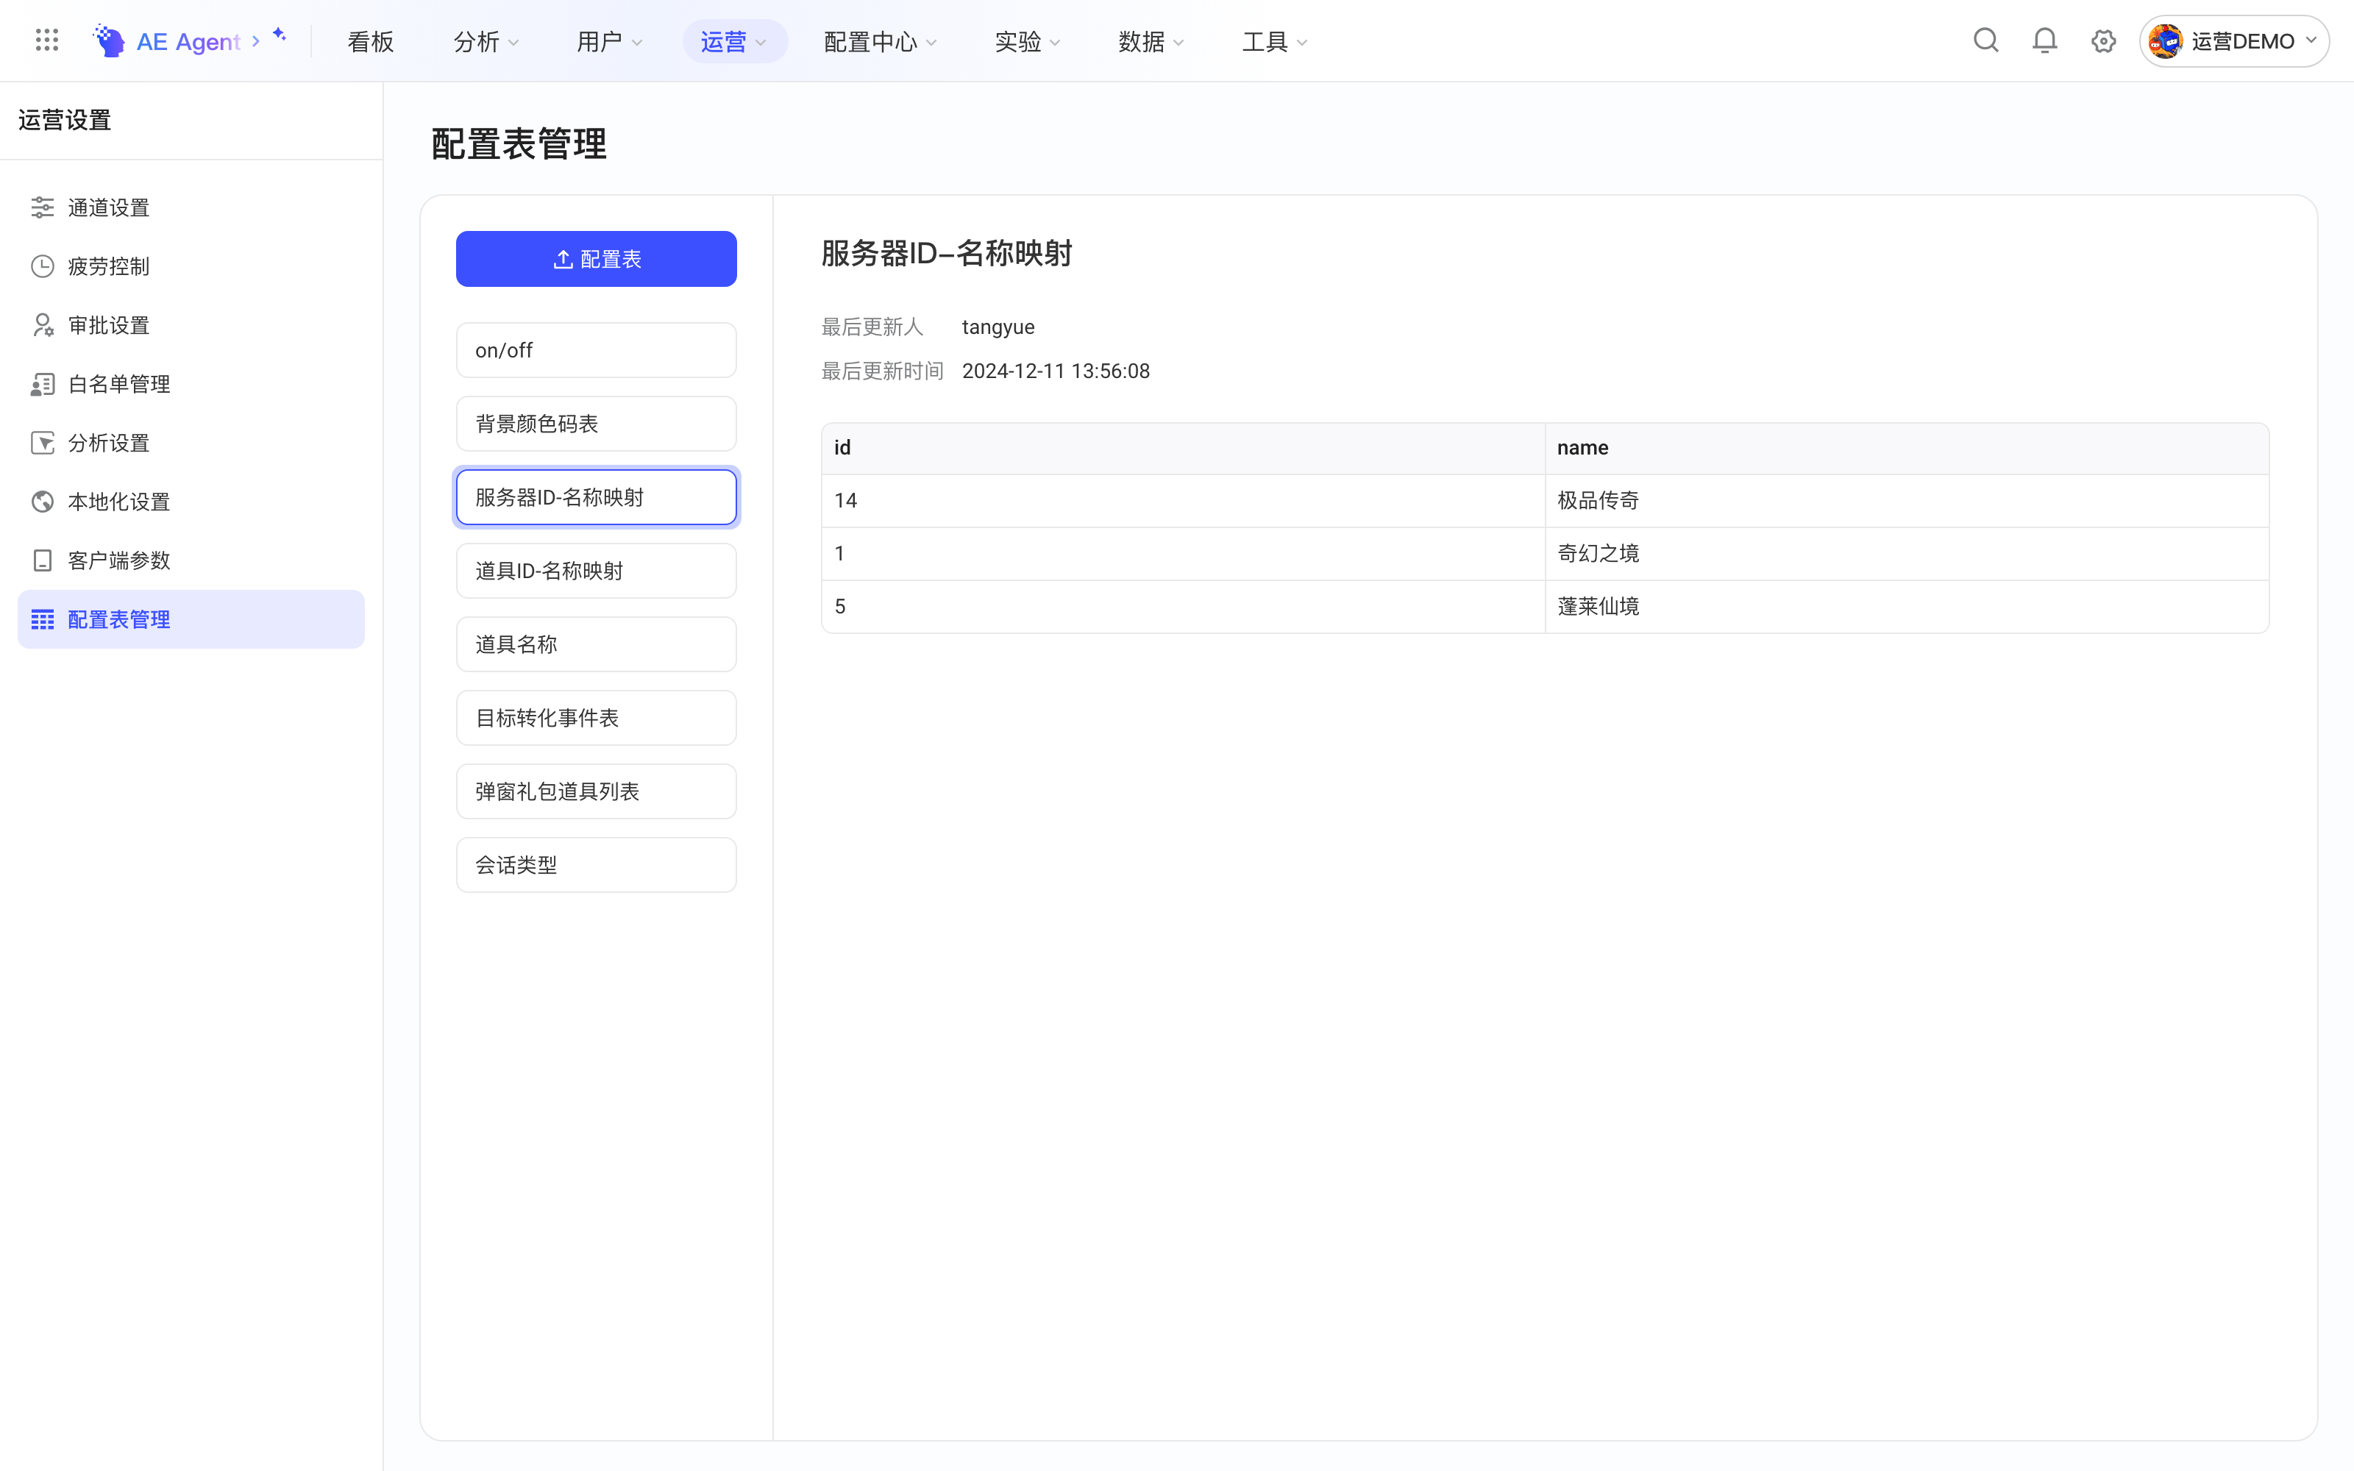2354x1471 pixels.
Task: Click the 本地化设置 globe icon
Action: 43,502
